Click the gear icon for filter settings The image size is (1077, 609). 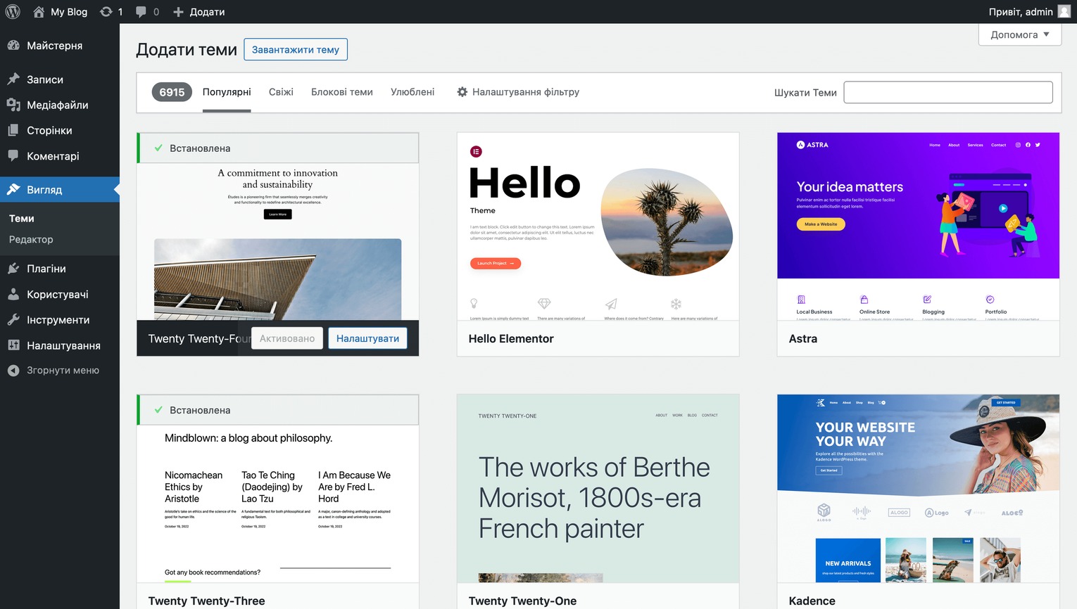(462, 92)
